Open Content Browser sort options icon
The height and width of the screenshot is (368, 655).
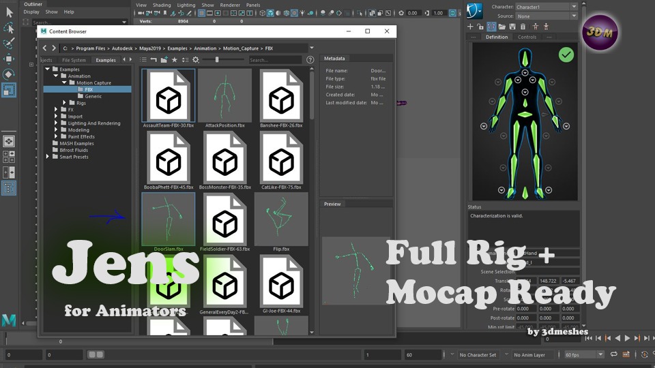(x=185, y=60)
